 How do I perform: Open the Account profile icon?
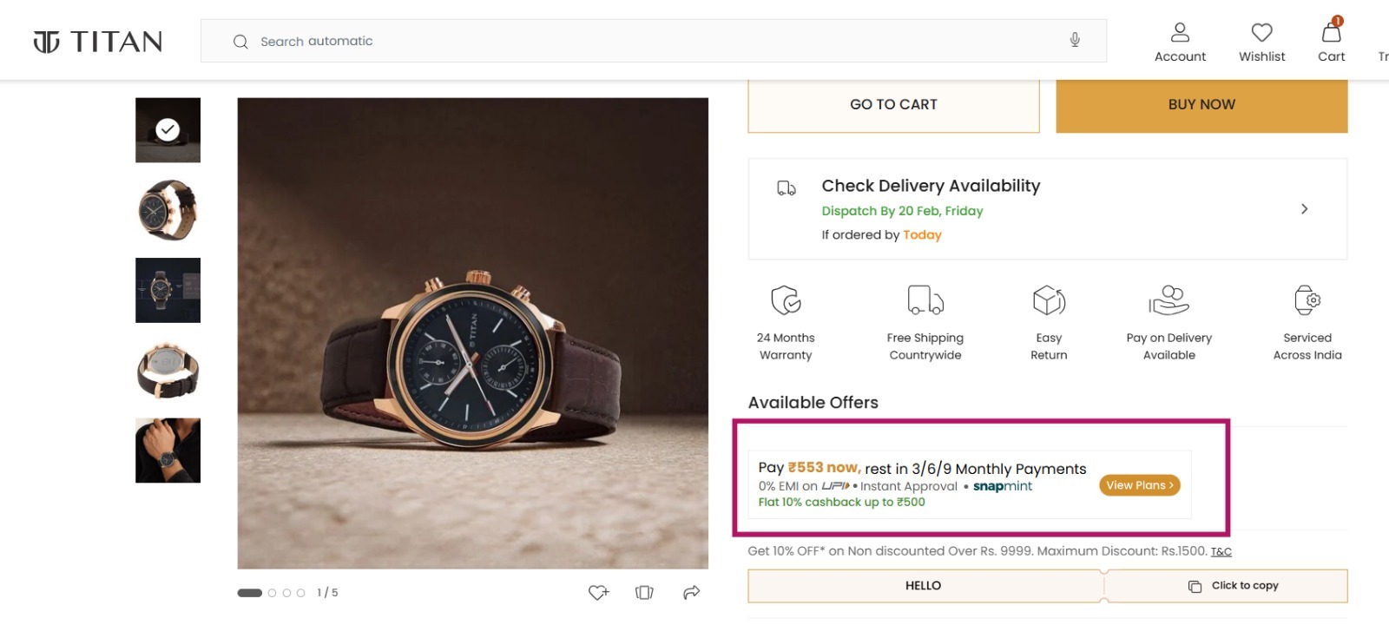tap(1180, 33)
